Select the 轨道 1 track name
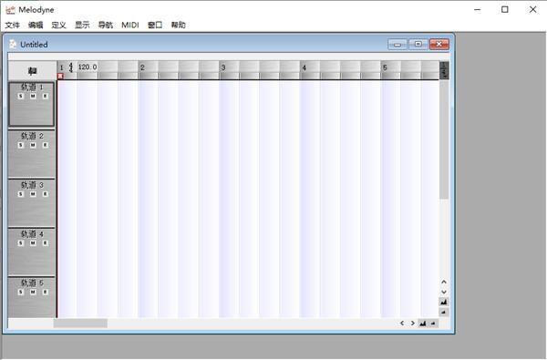 coord(32,87)
